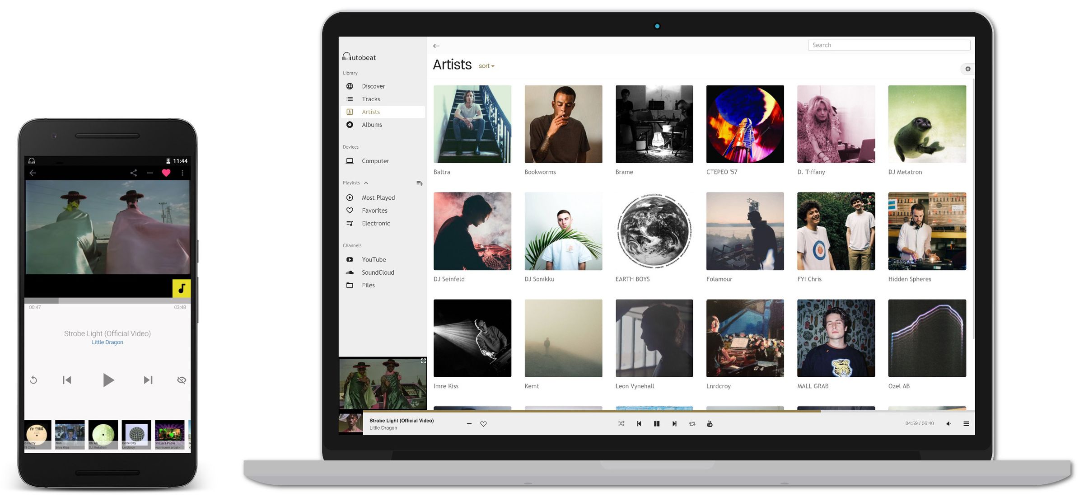Mute the volume in the playback bar
The image size is (1084, 497).
click(x=948, y=423)
